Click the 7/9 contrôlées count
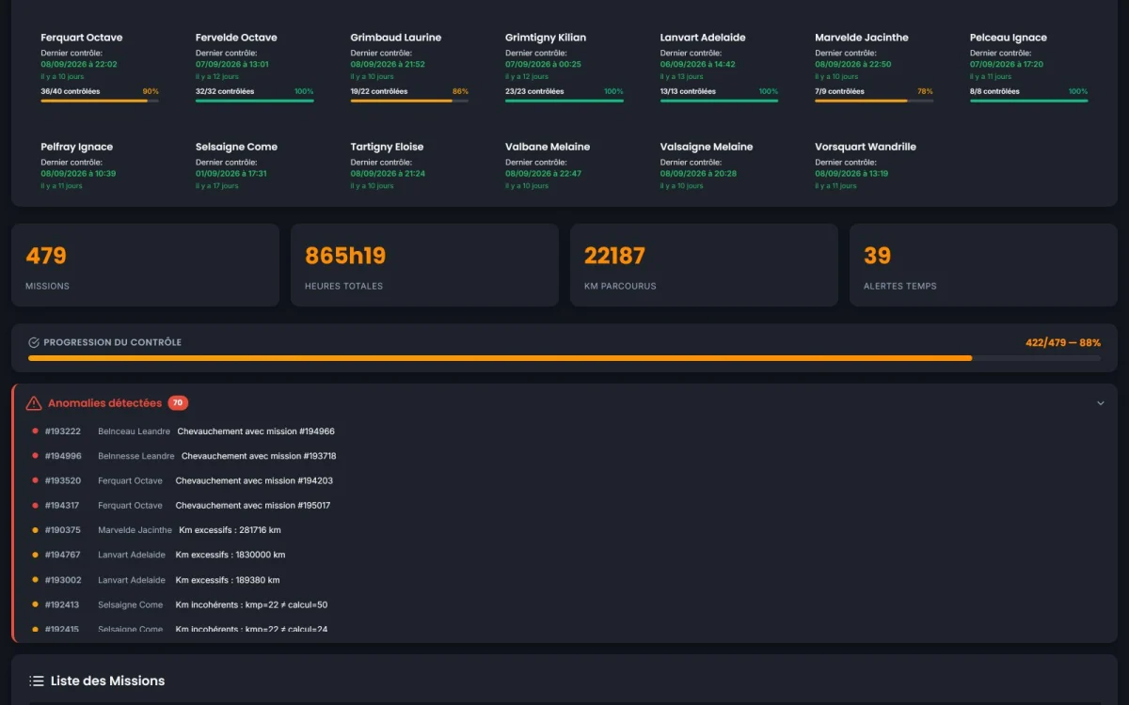Viewport: 1129px width, 705px height. (x=839, y=92)
